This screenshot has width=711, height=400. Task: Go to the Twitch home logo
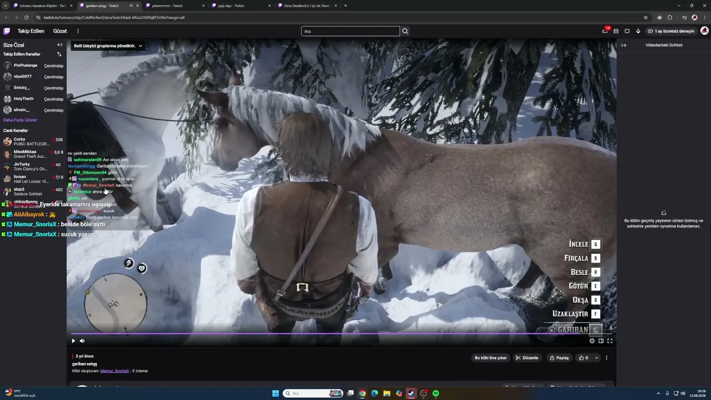[7, 31]
